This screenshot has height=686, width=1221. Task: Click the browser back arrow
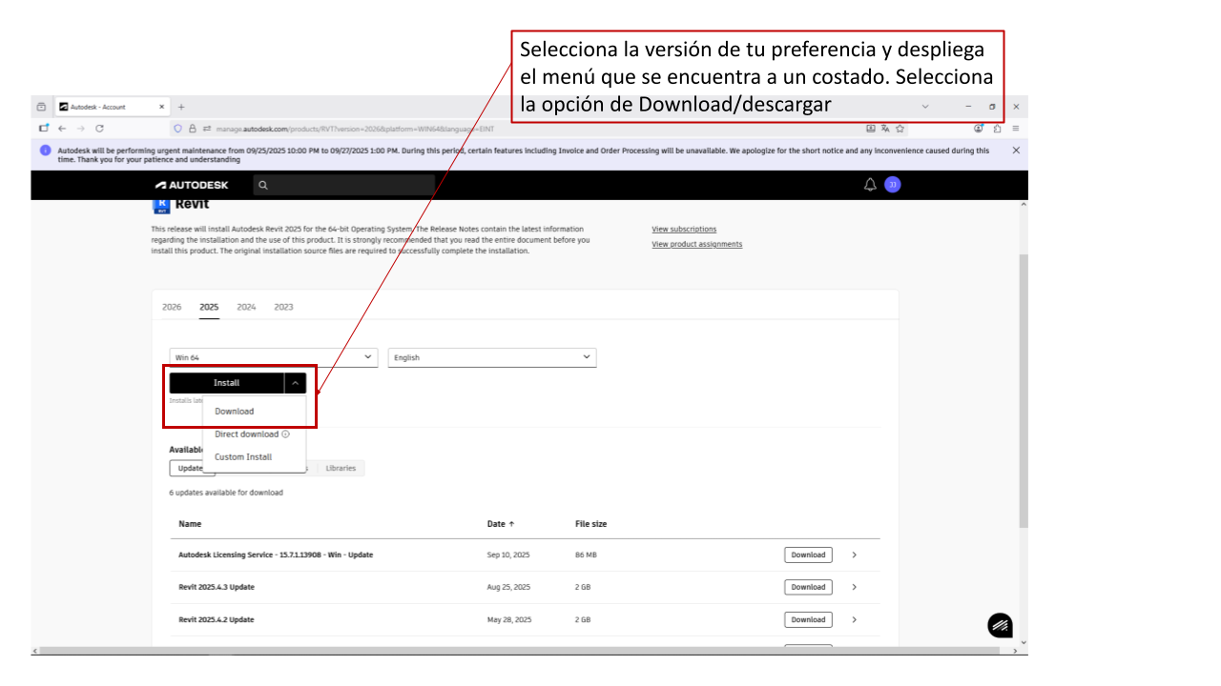coord(62,128)
